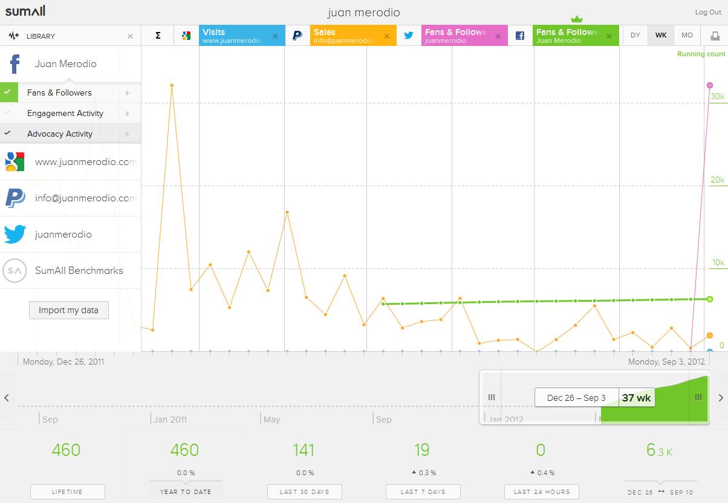Click the Dec 26 – Sep 3 range selector
Viewport: 728px width, 503px height.
click(576, 397)
